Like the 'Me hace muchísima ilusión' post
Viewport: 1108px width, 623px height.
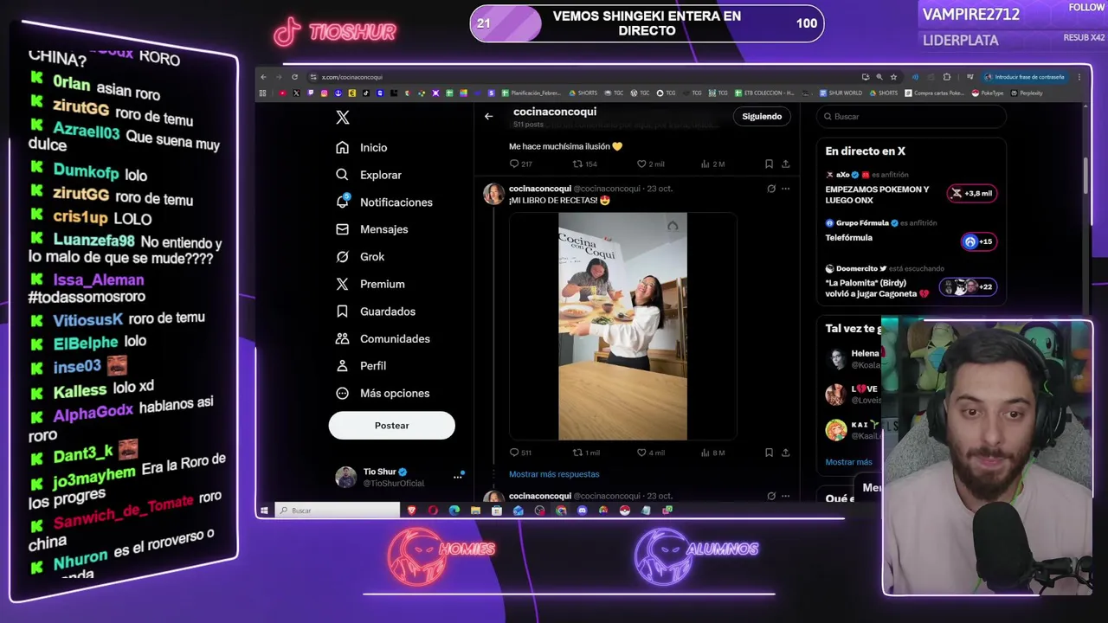click(651, 164)
